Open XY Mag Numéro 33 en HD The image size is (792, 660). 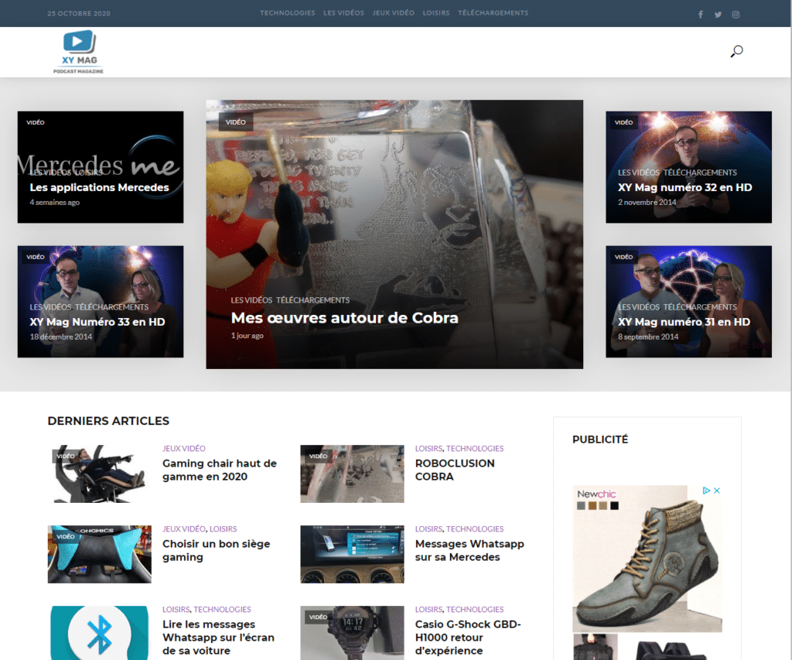coord(97,322)
